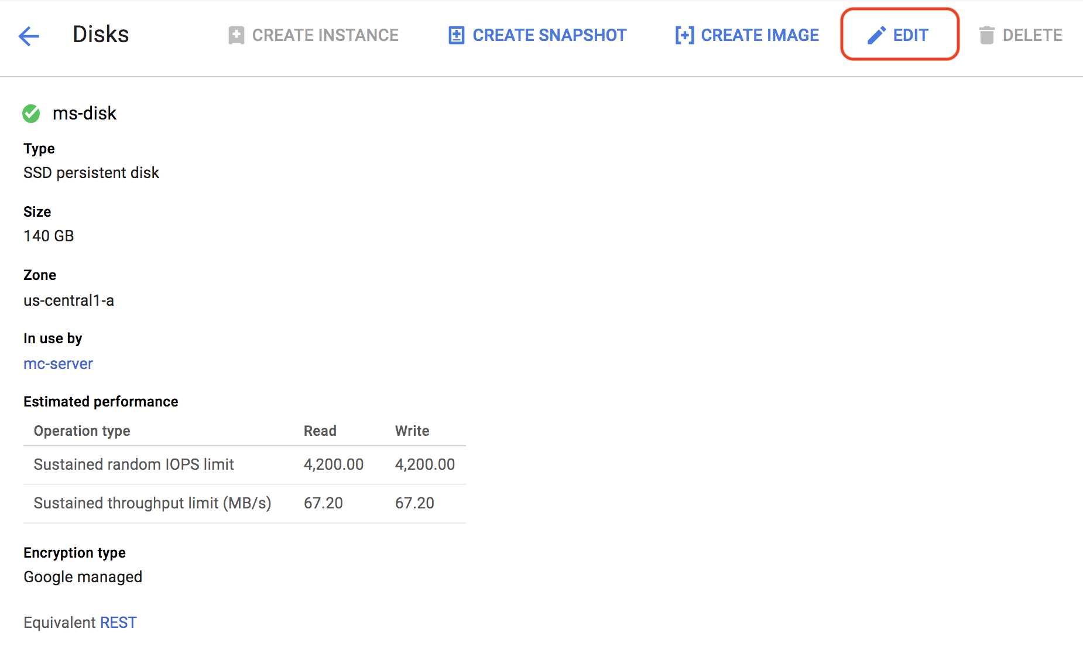This screenshot has width=1083, height=649.
Task: Click the Write column header
Action: [412, 431]
